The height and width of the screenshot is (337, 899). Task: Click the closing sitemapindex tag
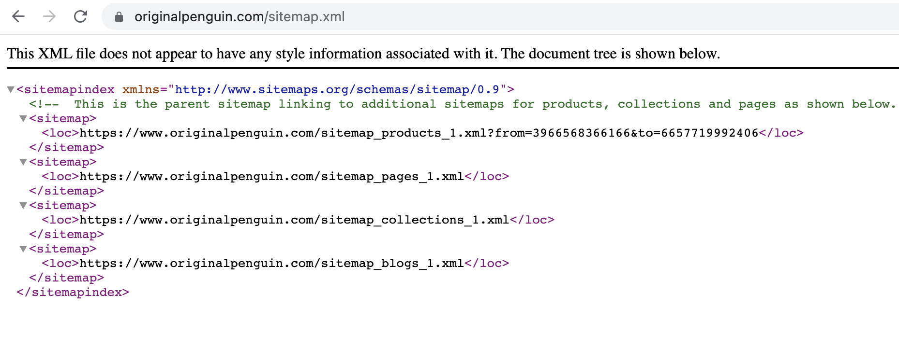[x=73, y=292]
